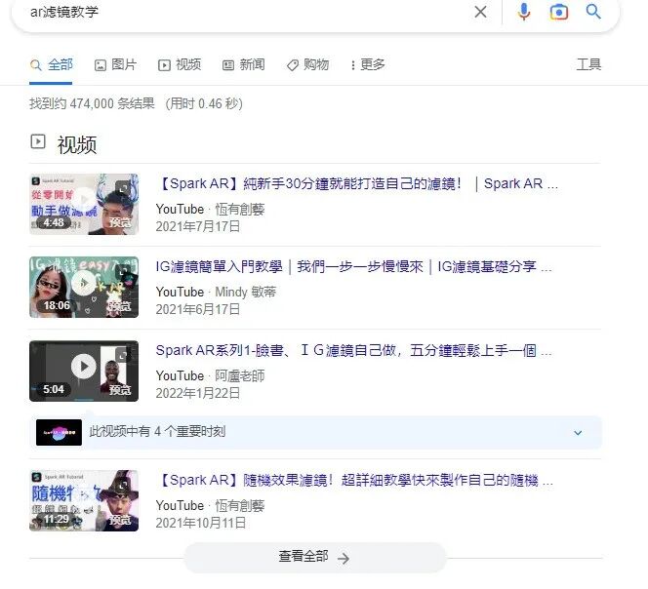Clear the search box with the X icon
Image resolution: width=648 pixels, height=589 pixels.
(x=480, y=12)
